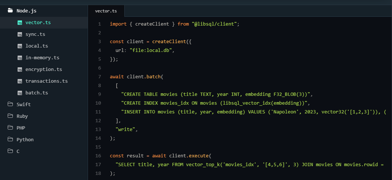392x180 pixels.
Task: Open the in-memory.ts file
Action: point(44,58)
